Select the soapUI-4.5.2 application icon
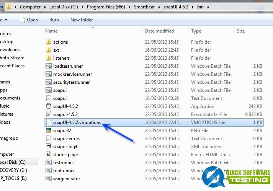273x191 pixels. pyautogui.click(x=48, y=106)
